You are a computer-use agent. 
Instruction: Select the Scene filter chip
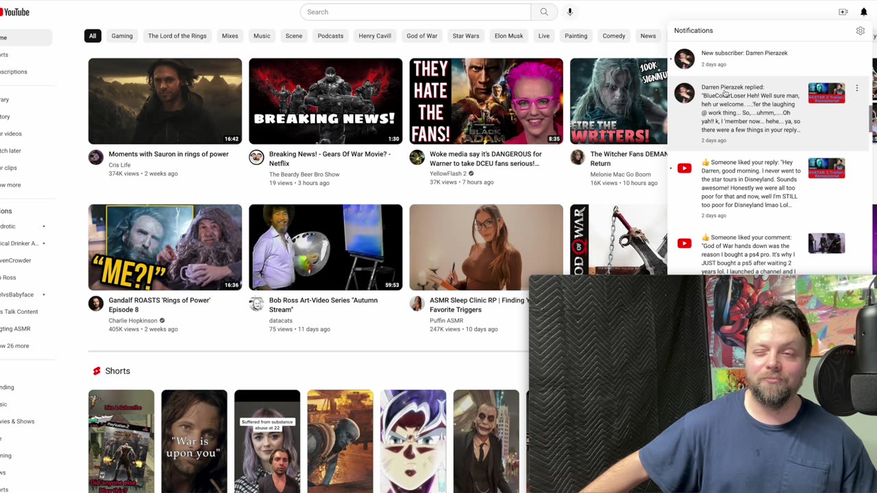click(x=294, y=36)
